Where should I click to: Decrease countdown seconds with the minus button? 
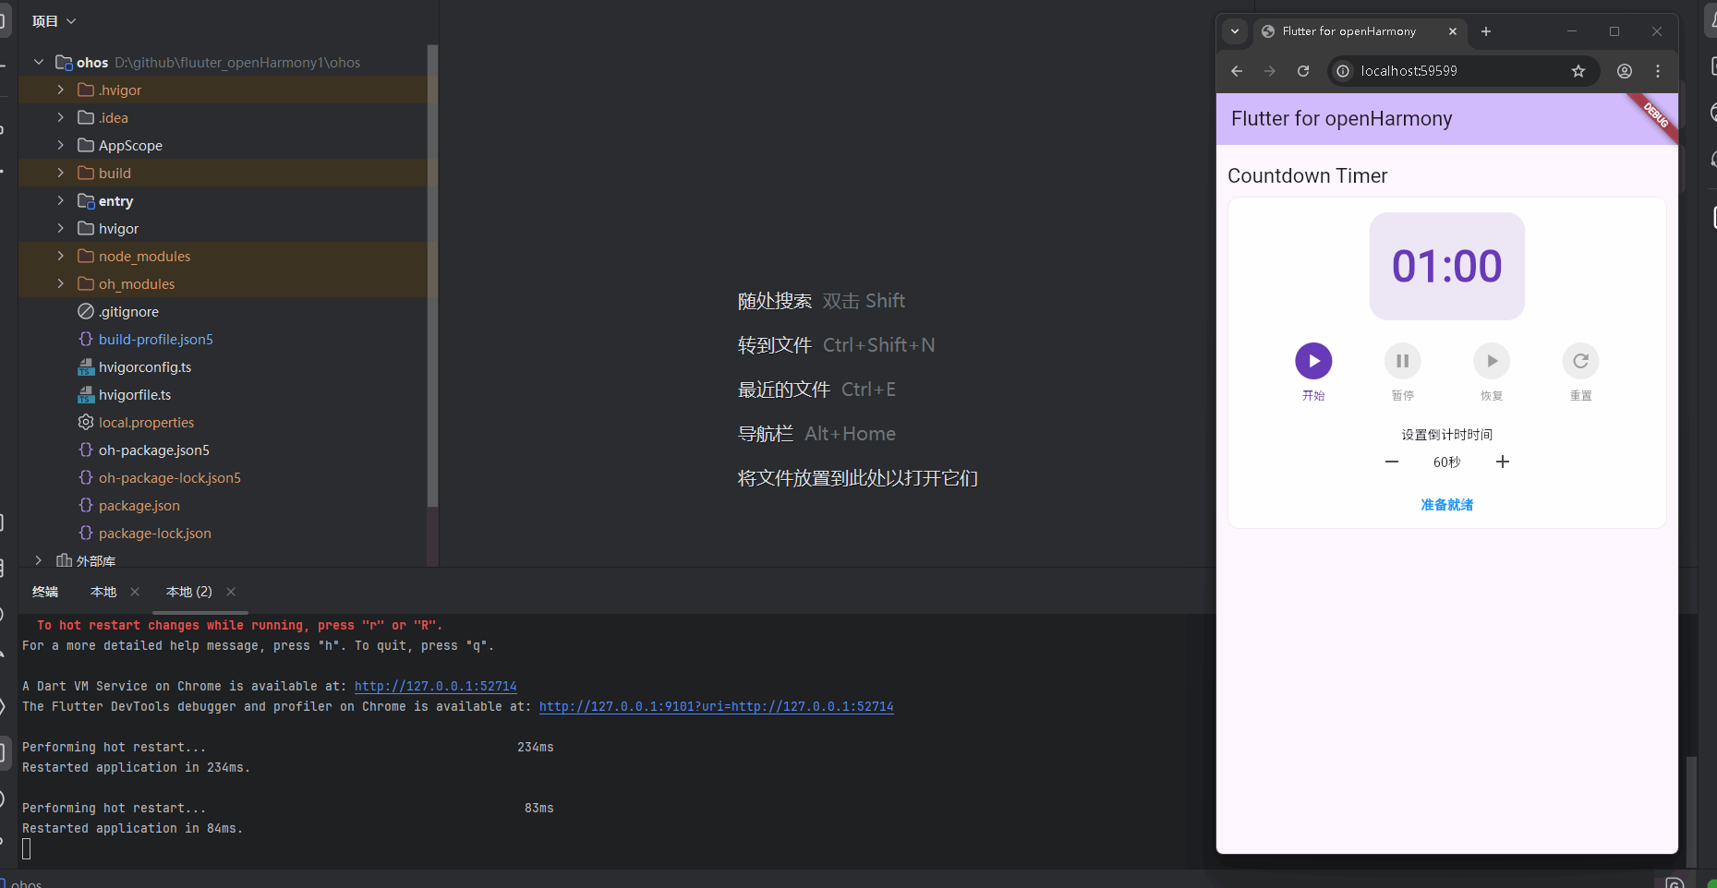click(1392, 462)
